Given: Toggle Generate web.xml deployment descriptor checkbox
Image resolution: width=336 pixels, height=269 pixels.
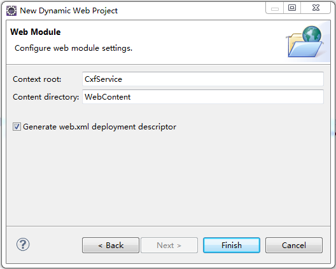Looking at the screenshot, I should coord(17,126).
